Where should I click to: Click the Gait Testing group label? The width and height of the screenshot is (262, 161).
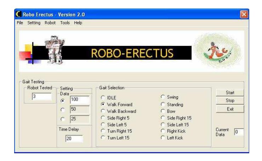(33, 82)
